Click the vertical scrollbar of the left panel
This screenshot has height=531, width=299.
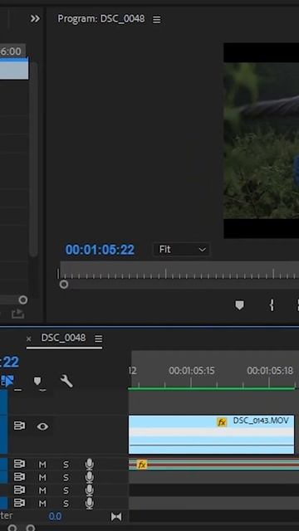[33, 159]
